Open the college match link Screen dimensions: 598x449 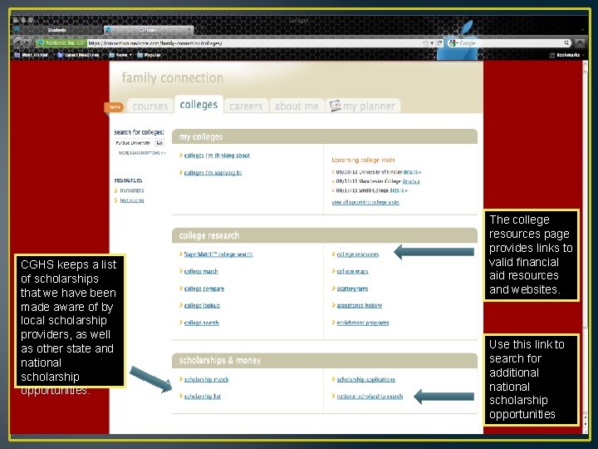(x=201, y=271)
